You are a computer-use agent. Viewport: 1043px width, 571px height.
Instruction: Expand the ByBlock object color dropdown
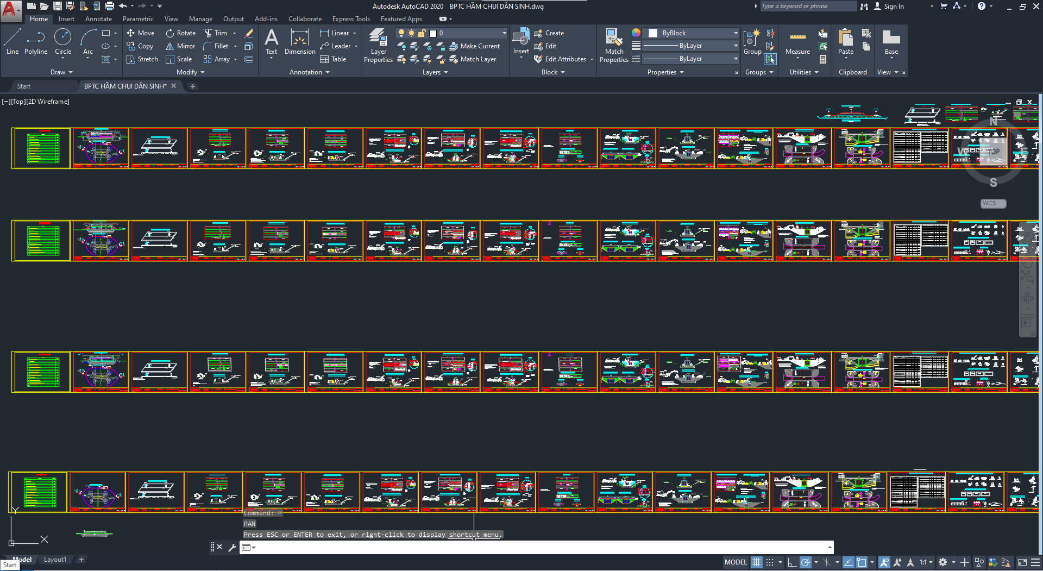[x=736, y=33]
